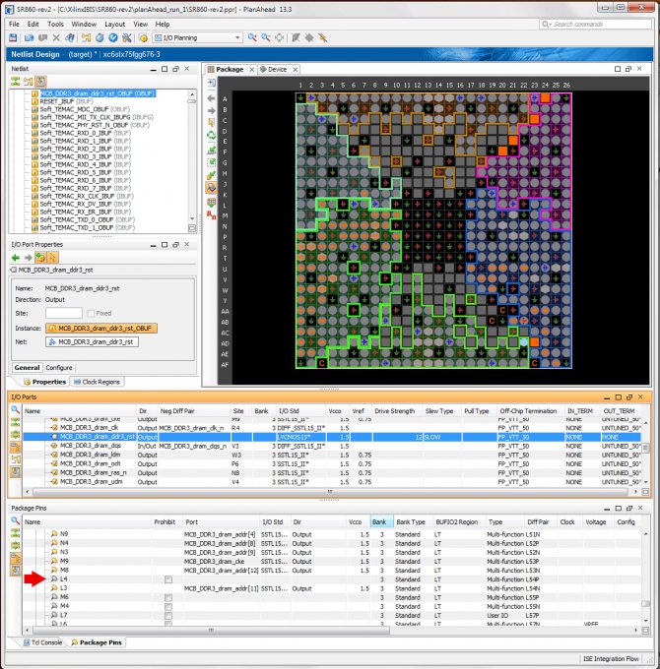Switch to the Clock Regions tab
The image size is (660, 669).
click(98, 382)
